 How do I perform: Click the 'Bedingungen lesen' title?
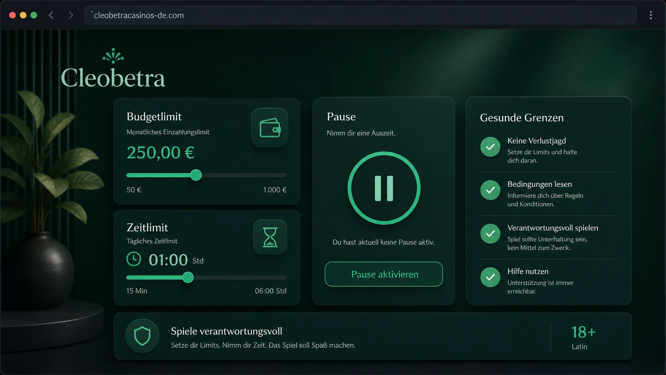point(540,184)
